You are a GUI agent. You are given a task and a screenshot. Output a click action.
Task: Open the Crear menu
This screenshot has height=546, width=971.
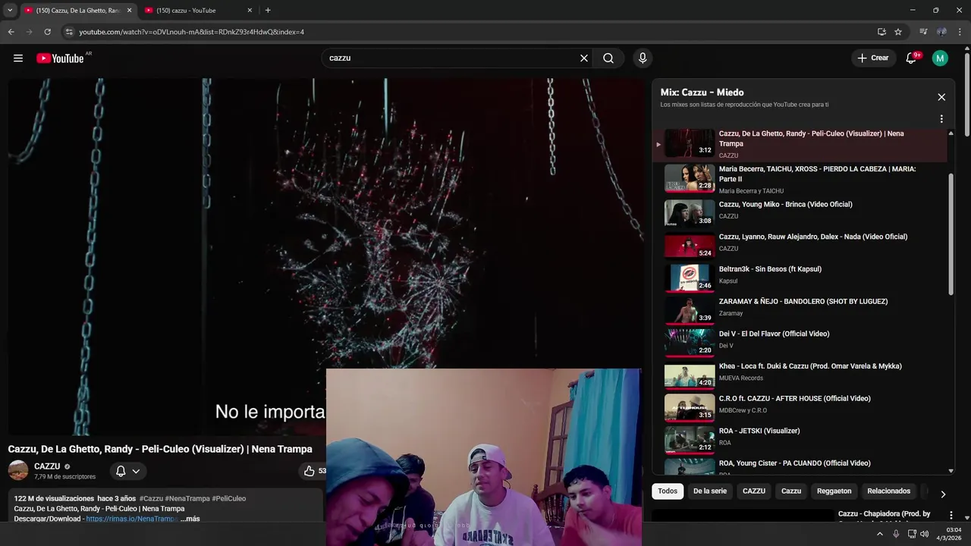pyautogui.click(x=872, y=58)
